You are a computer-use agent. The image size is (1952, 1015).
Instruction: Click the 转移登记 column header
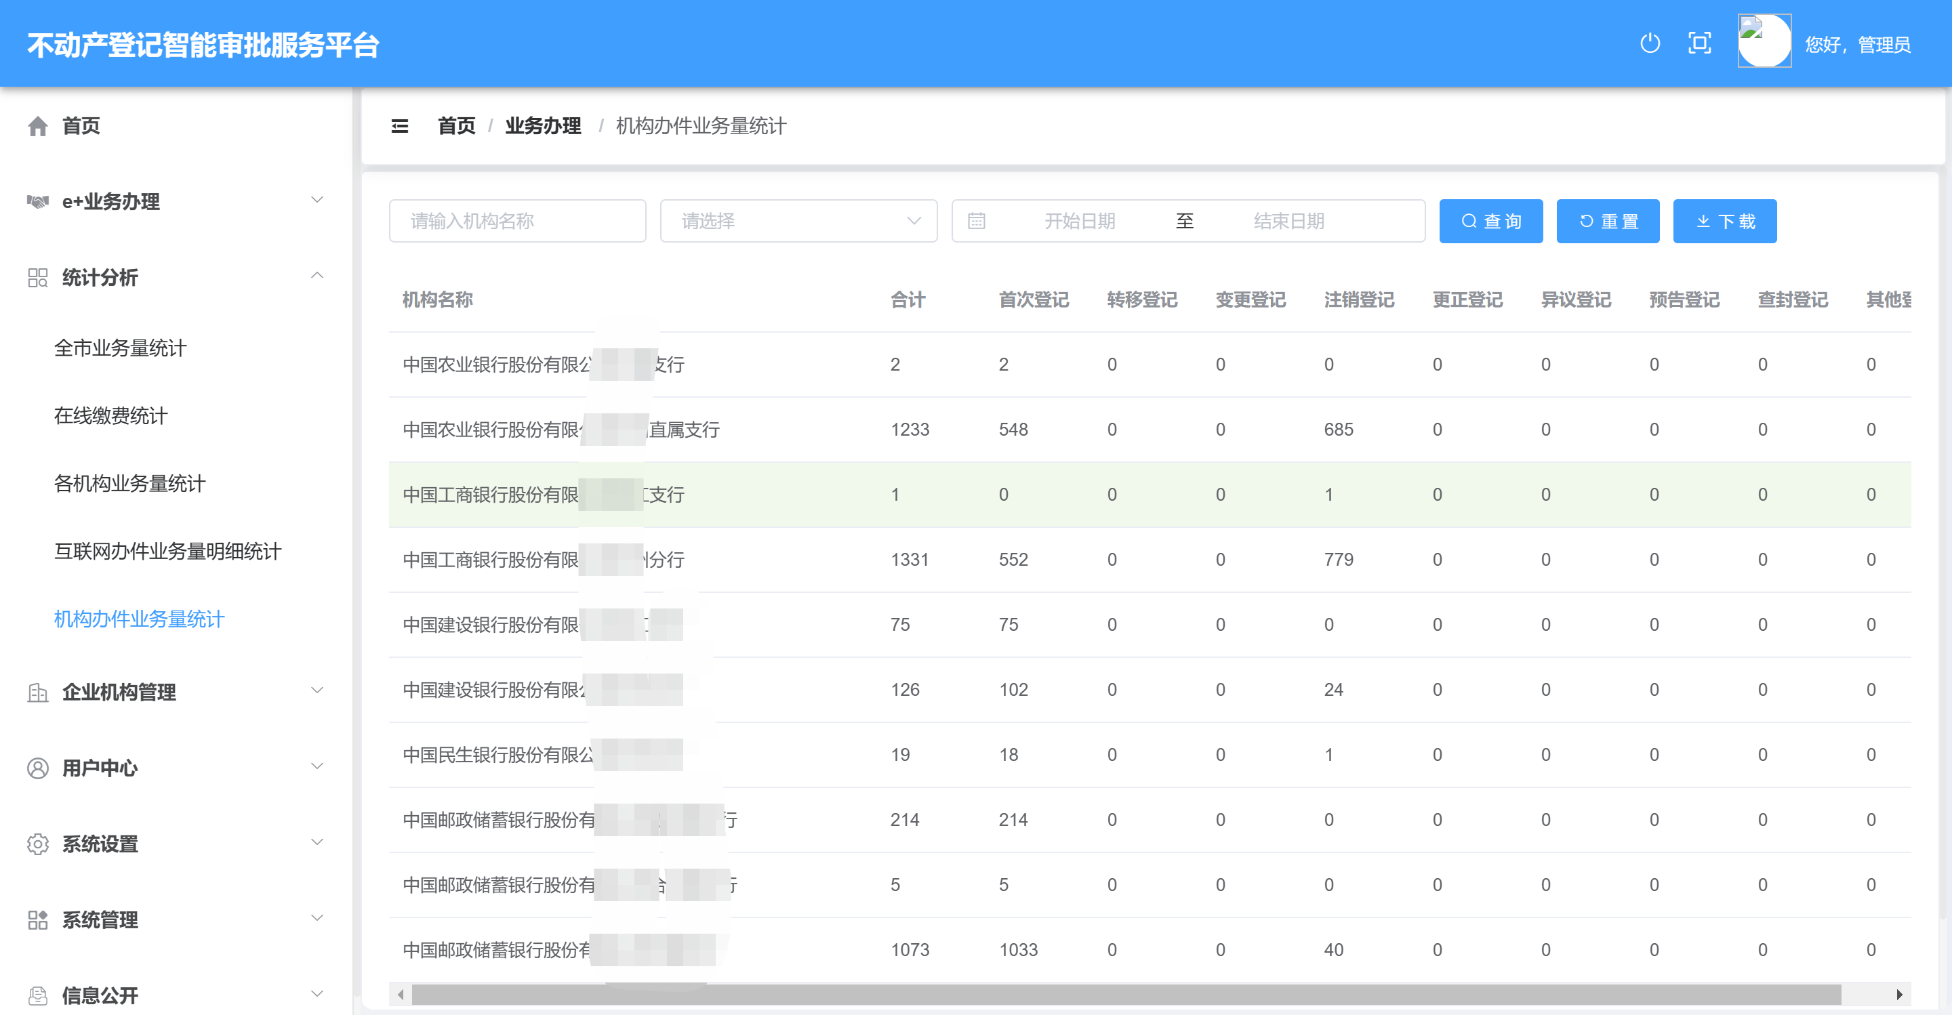point(1142,300)
